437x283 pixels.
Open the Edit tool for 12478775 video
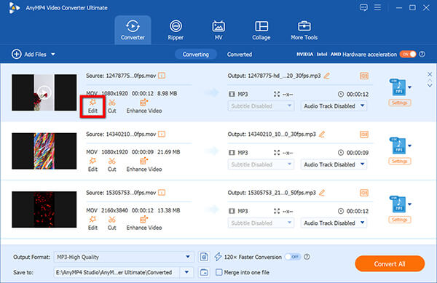(92, 106)
